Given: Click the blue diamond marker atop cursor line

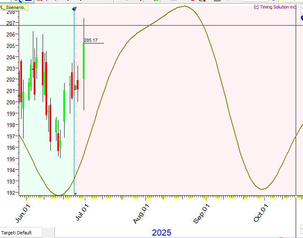Looking at the screenshot, I should 74,9.
